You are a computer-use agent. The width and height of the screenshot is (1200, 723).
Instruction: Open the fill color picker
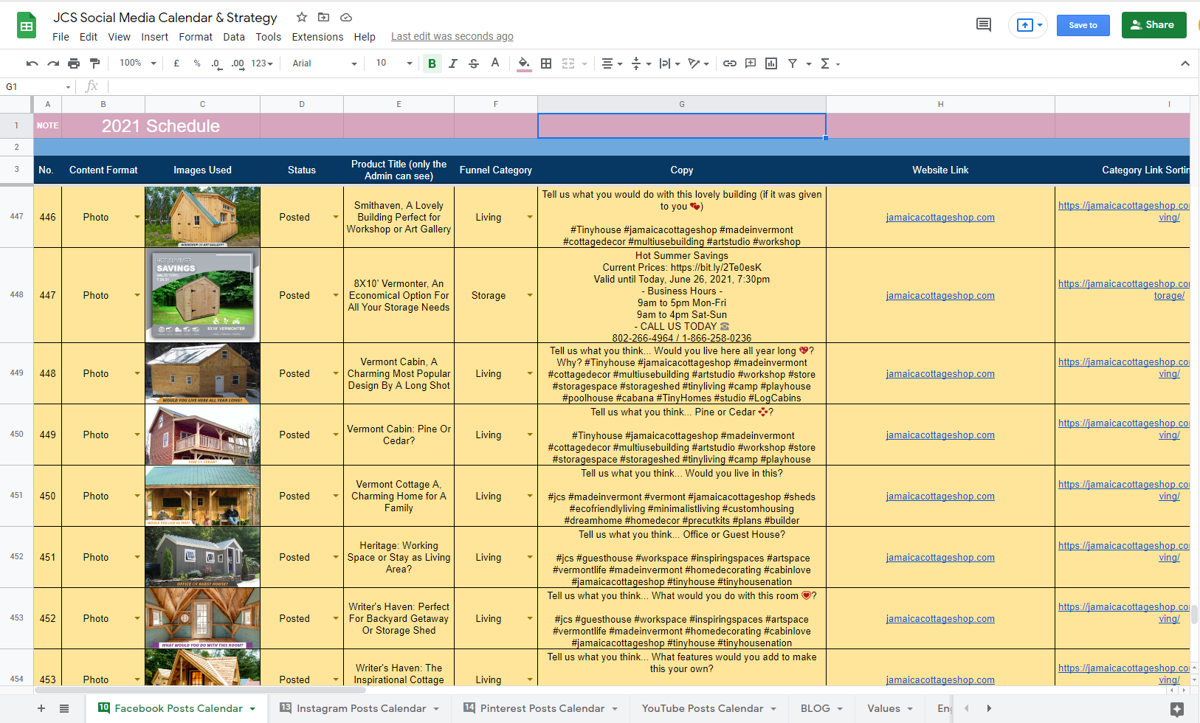point(523,63)
